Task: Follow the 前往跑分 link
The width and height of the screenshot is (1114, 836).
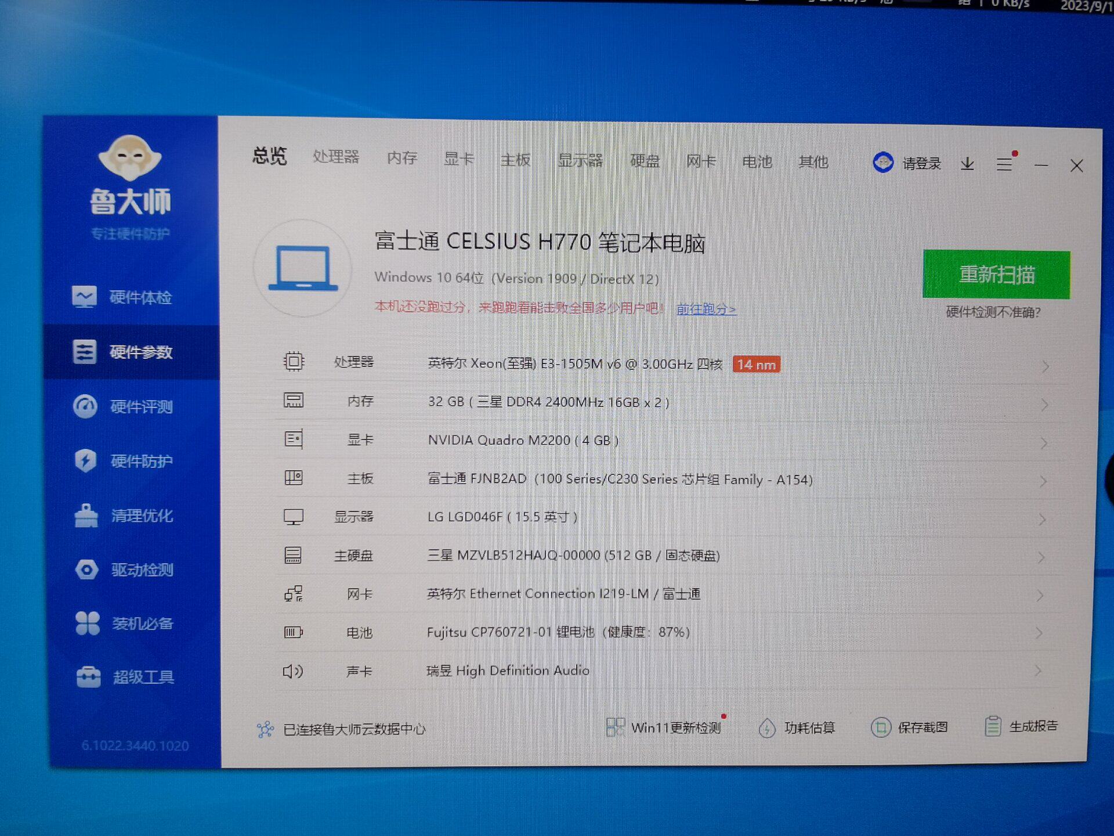Action: coord(706,309)
